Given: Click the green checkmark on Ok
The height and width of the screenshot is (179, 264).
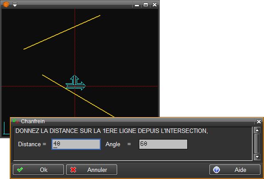Looking at the screenshot, I should pos(20,170).
